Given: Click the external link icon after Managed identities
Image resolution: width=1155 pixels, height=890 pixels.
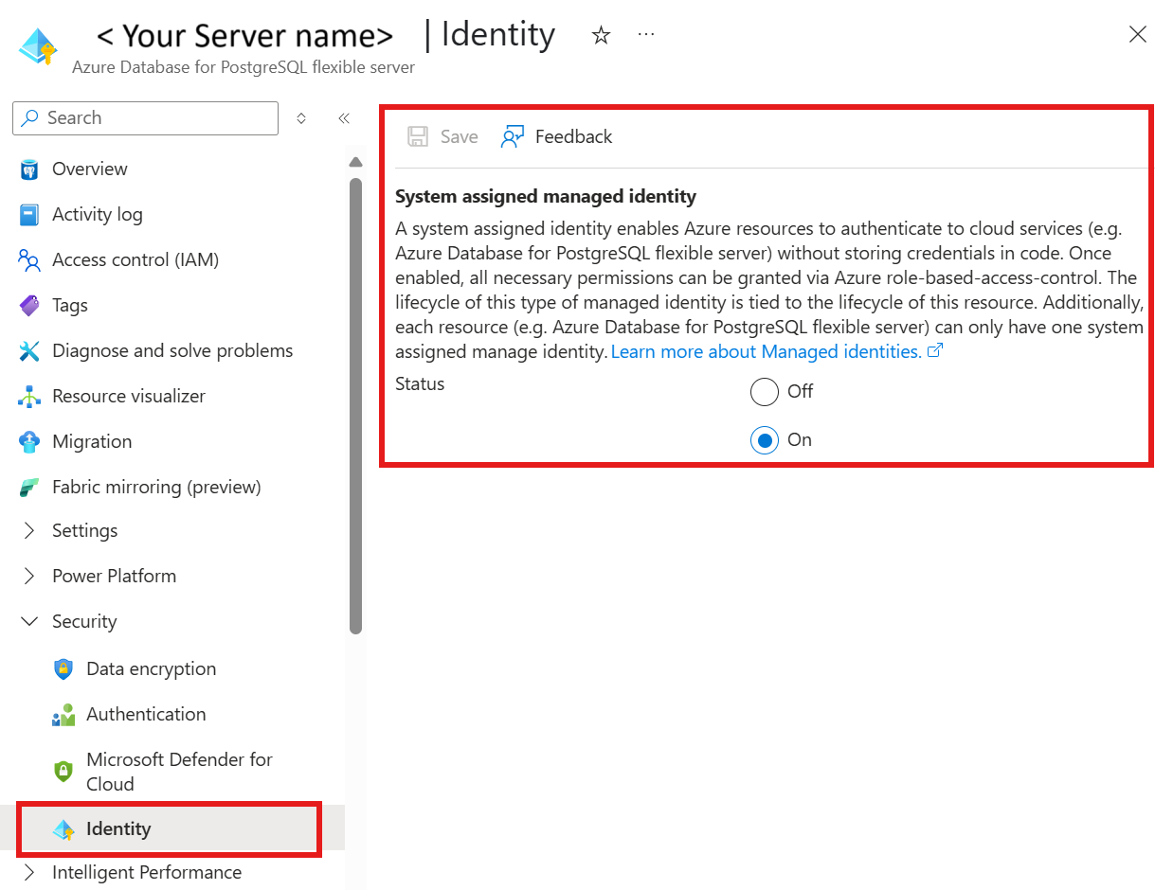Looking at the screenshot, I should point(935,351).
